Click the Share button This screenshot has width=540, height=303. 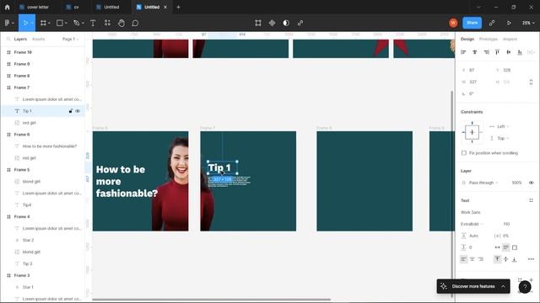point(472,23)
